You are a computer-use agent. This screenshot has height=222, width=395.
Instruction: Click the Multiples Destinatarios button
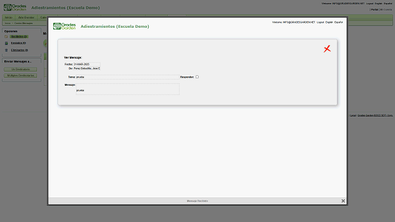[x=20, y=75]
